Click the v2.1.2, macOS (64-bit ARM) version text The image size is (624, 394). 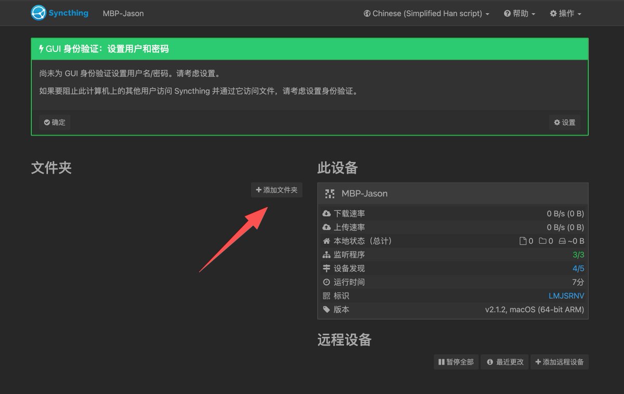[x=535, y=309]
